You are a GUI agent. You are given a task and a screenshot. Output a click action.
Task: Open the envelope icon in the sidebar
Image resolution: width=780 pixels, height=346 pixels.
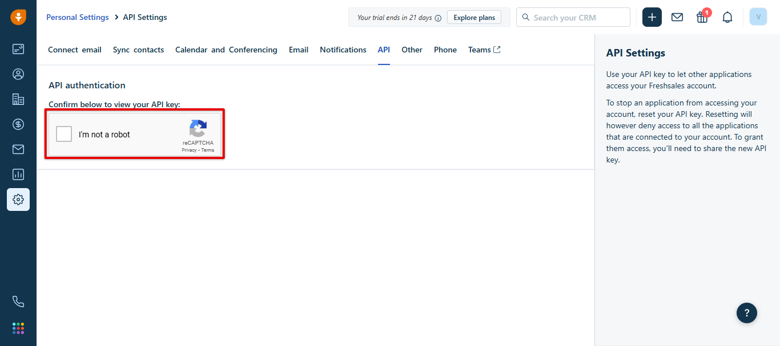pyautogui.click(x=18, y=149)
